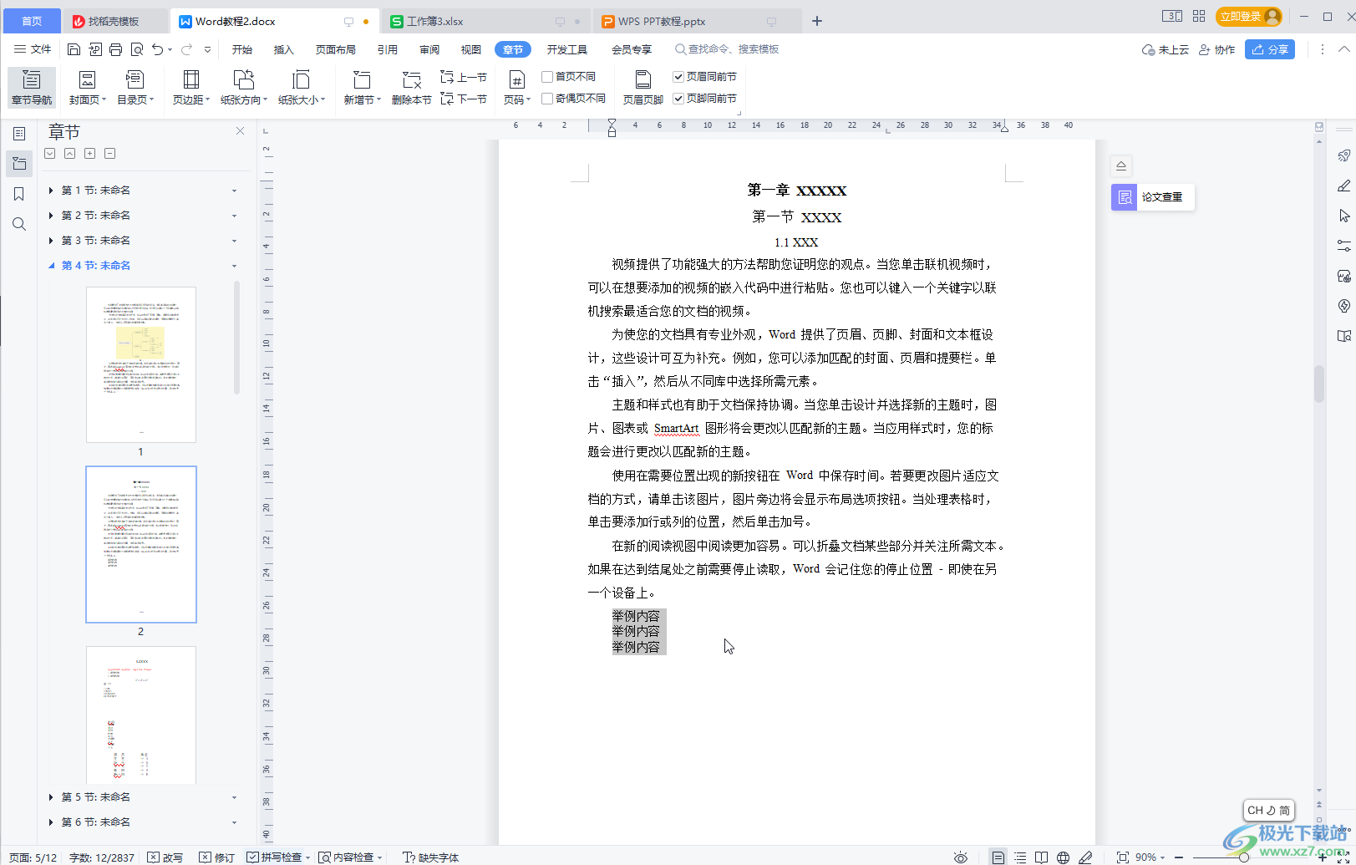Uncheck 页眉同前节 checkbox
The width and height of the screenshot is (1356, 865).
[678, 77]
